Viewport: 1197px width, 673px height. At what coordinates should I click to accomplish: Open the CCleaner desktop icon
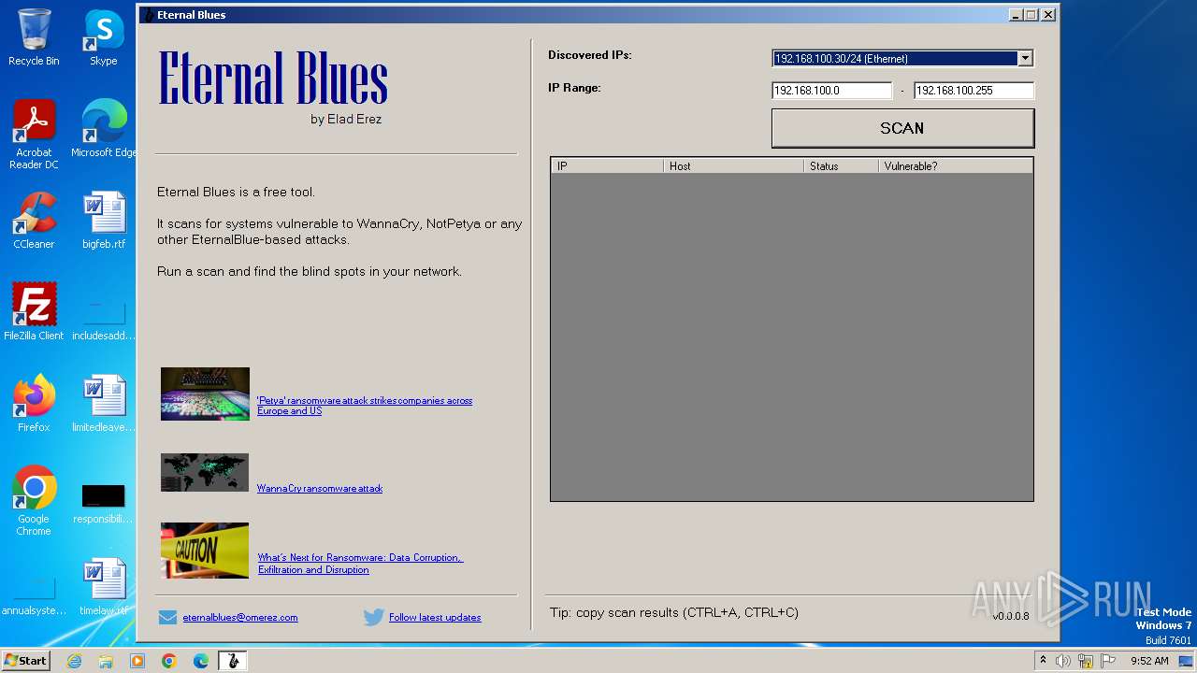click(34, 221)
